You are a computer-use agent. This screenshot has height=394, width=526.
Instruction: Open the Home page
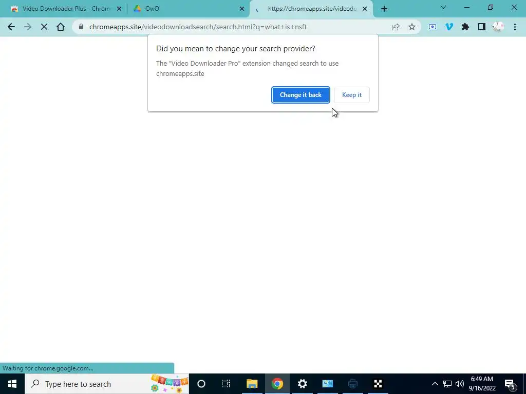[61, 27]
